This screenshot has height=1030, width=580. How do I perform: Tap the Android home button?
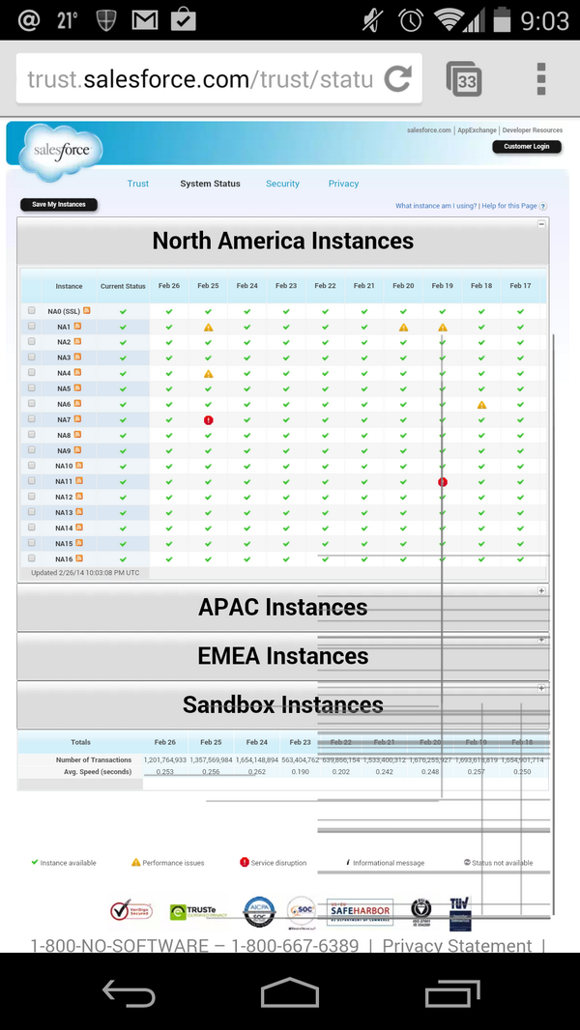tap(290, 992)
